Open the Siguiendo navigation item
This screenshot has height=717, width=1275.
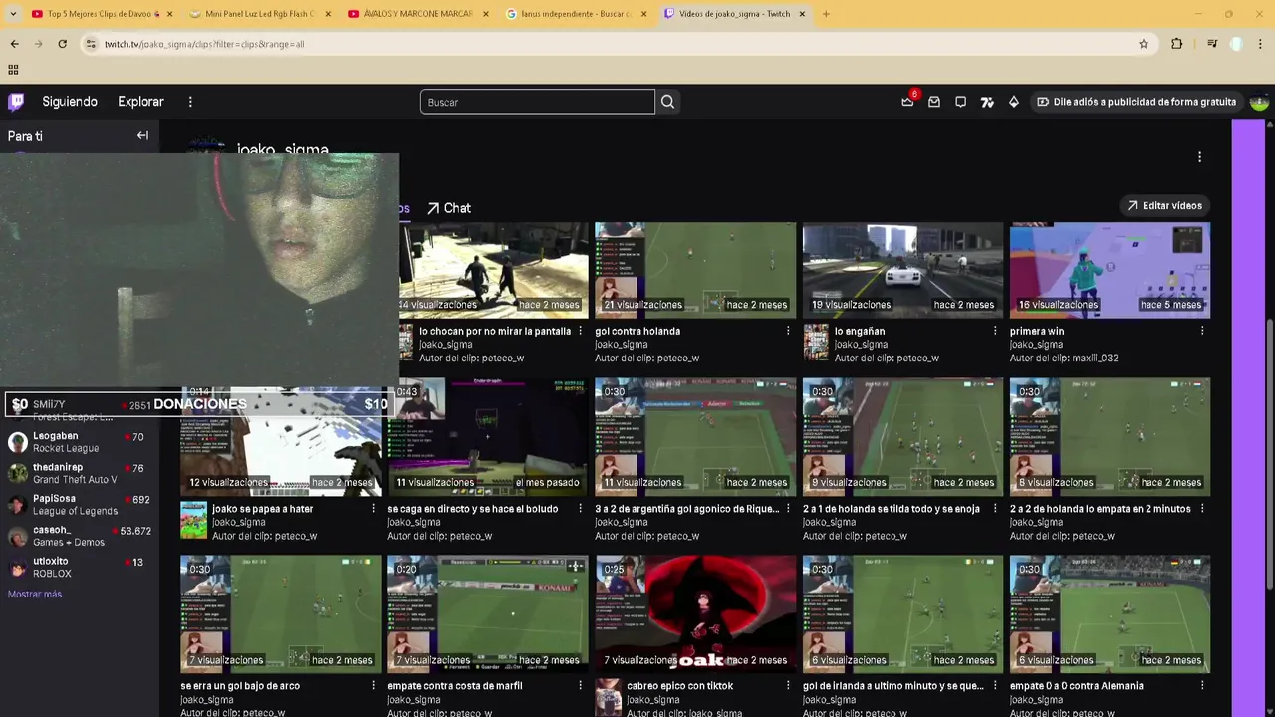70,102
